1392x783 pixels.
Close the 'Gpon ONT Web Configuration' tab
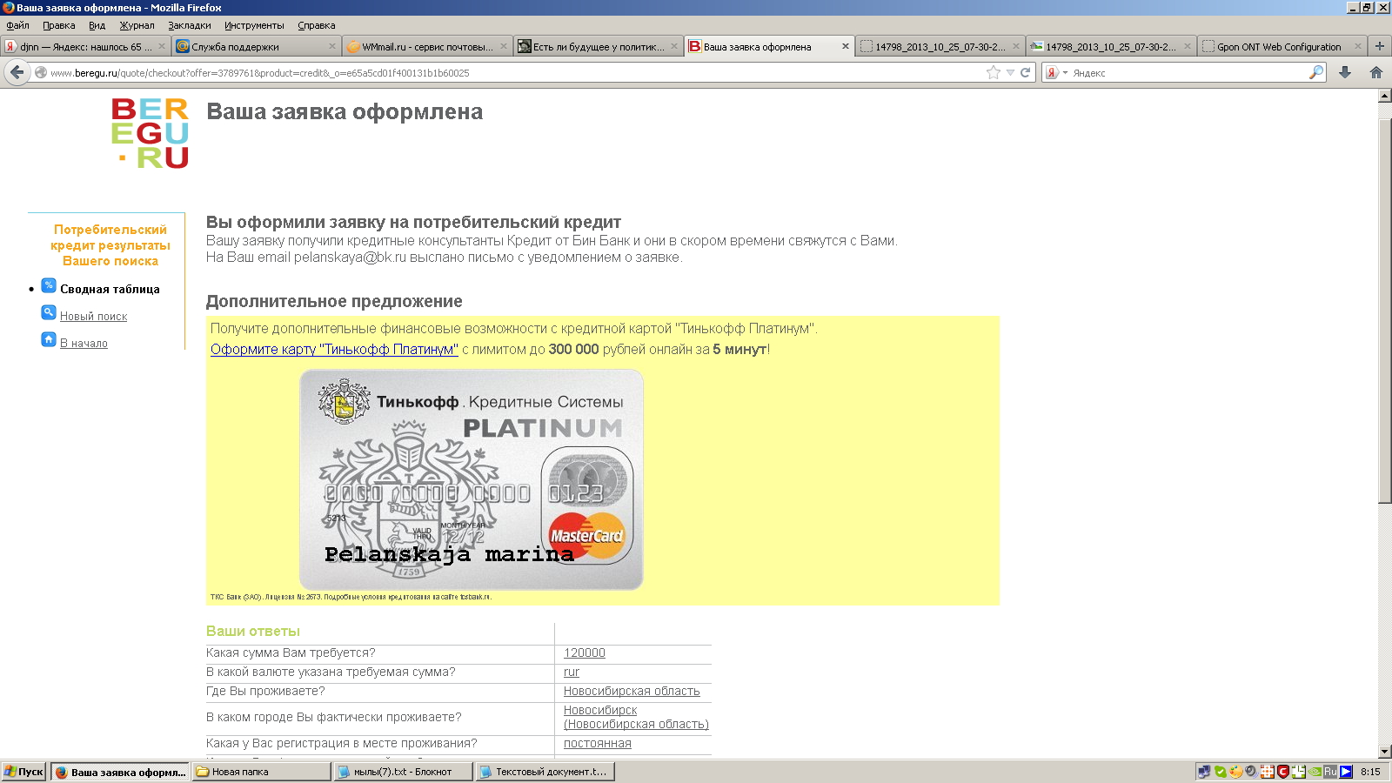(1357, 46)
